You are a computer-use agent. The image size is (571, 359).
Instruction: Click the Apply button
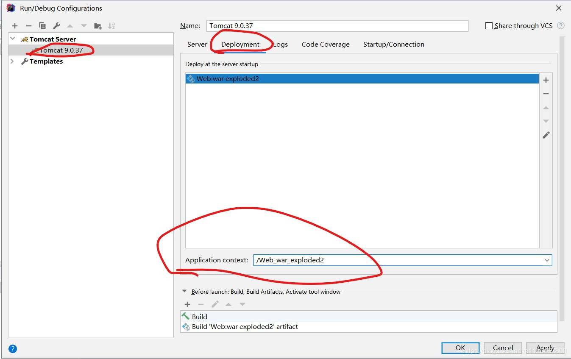[545, 348]
